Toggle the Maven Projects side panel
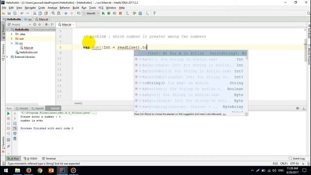 pyautogui.click(x=309, y=54)
